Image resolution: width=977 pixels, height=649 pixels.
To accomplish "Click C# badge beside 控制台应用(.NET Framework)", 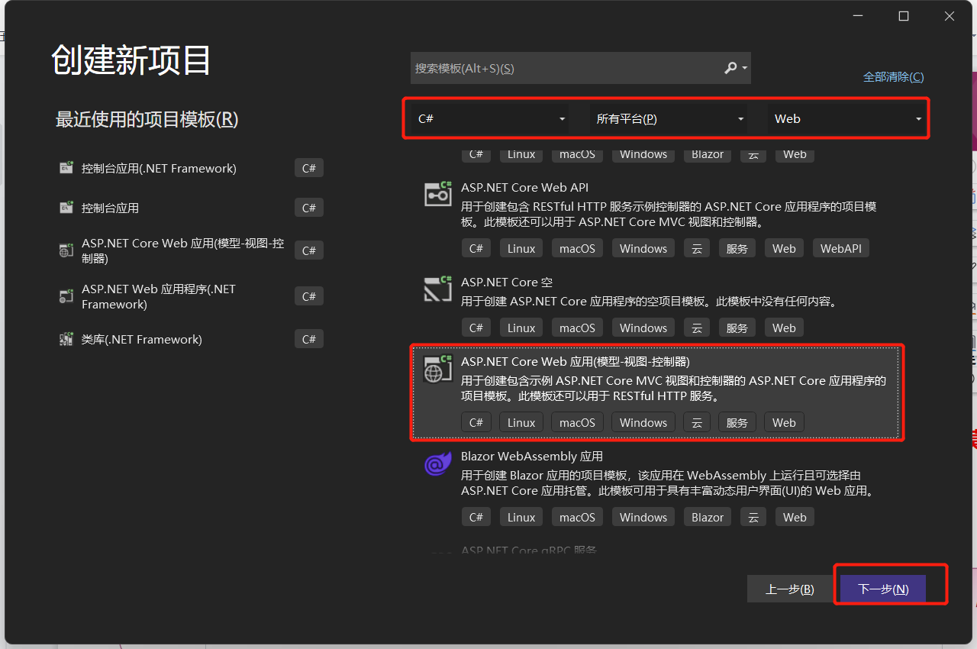I will point(309,168).
